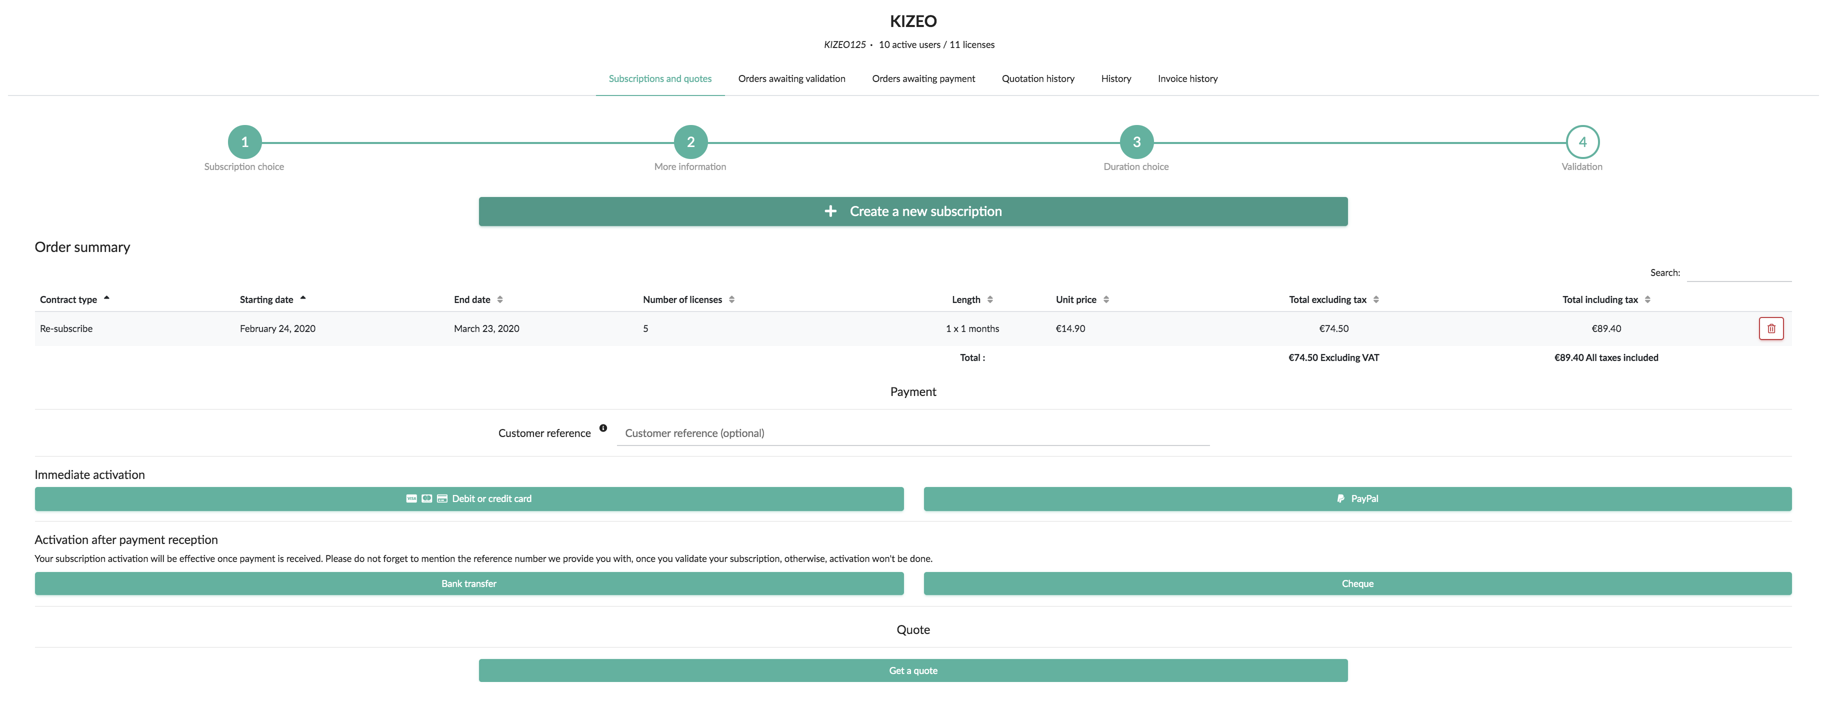The height and width of the screenshot is (703, 1831).
Task: Go to step 2 More information circle
Action: point(690,142)
